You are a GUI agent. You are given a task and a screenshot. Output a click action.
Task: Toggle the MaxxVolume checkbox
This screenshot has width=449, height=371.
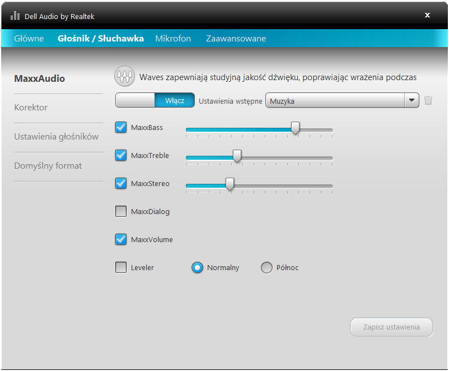click(121, 239)
